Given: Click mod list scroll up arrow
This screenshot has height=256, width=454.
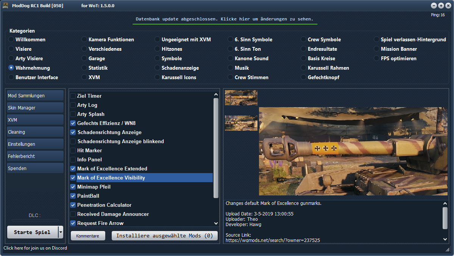Looking at the screenshot, I should coord(216,94).
